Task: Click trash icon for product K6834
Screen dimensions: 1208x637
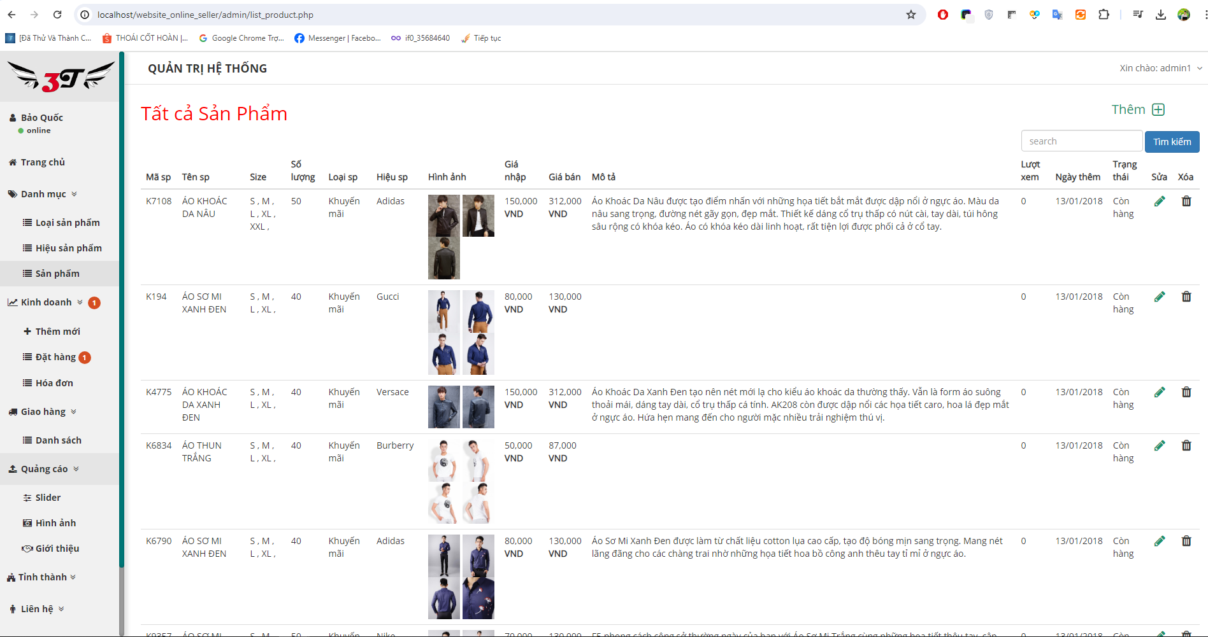Action: tap(1186, 445)
